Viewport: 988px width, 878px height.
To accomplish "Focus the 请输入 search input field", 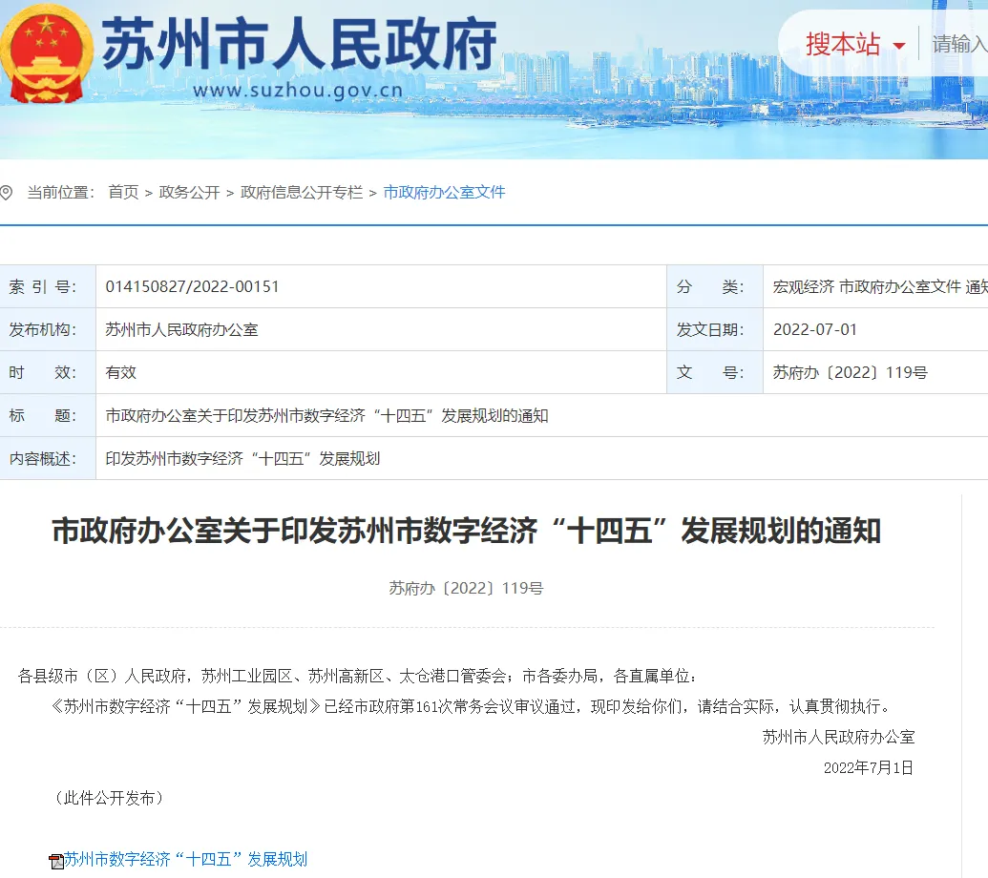I will click(958, 44).
